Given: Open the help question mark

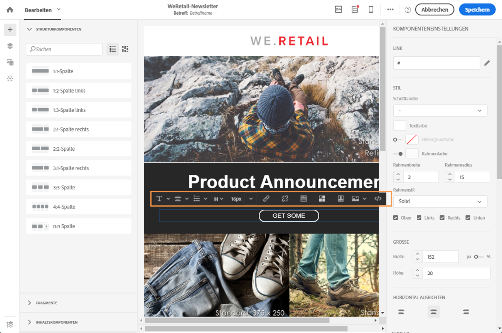Looking at the screenshot, I should tap(408, 10).
